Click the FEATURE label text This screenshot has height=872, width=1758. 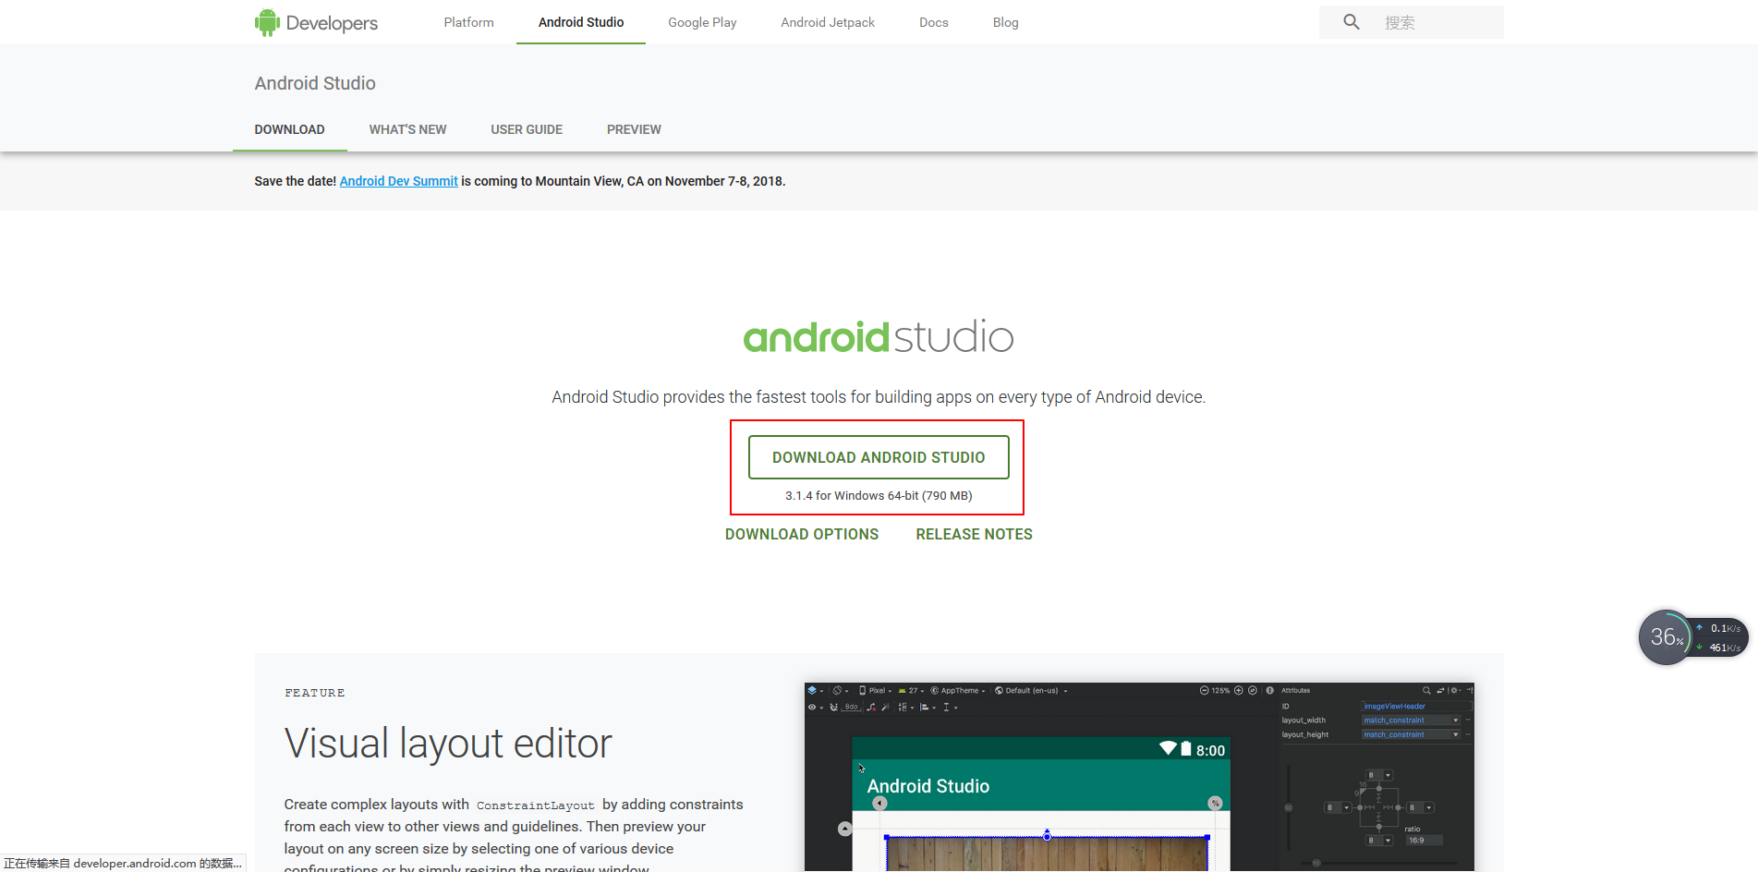point(314,693)
